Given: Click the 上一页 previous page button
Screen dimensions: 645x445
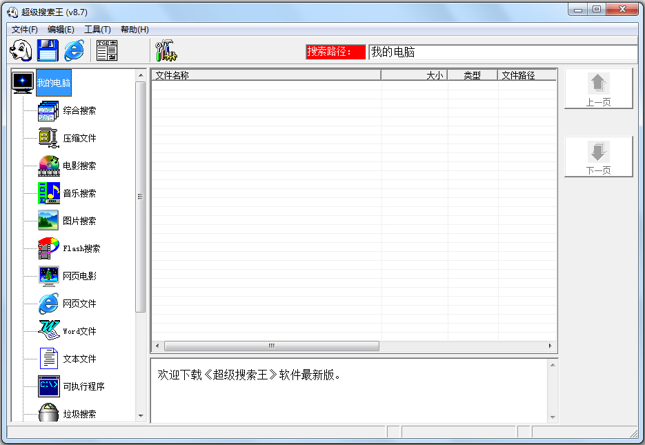Looking at the screenshot, I should click(598, 88).
